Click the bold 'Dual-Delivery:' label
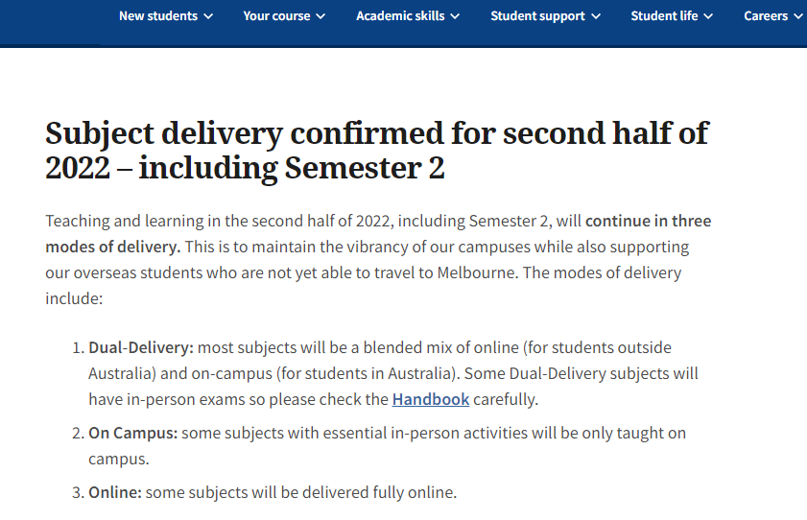This screenshot has height=520, width=807. point(141,347)
